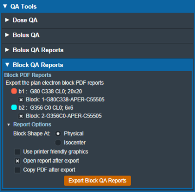Collapse the Block QA Reports section
195x192 pixels.
[7, 65]
